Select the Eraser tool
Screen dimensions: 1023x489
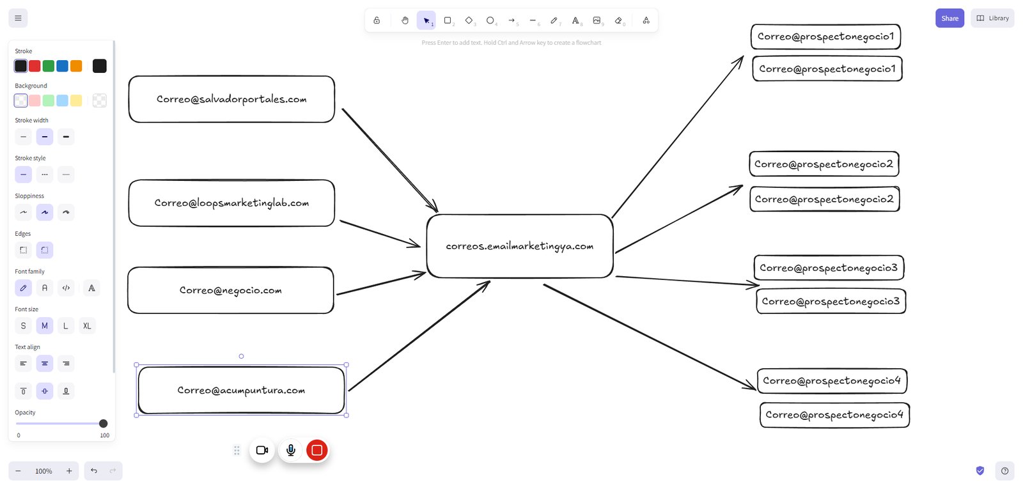coord(618,20)
